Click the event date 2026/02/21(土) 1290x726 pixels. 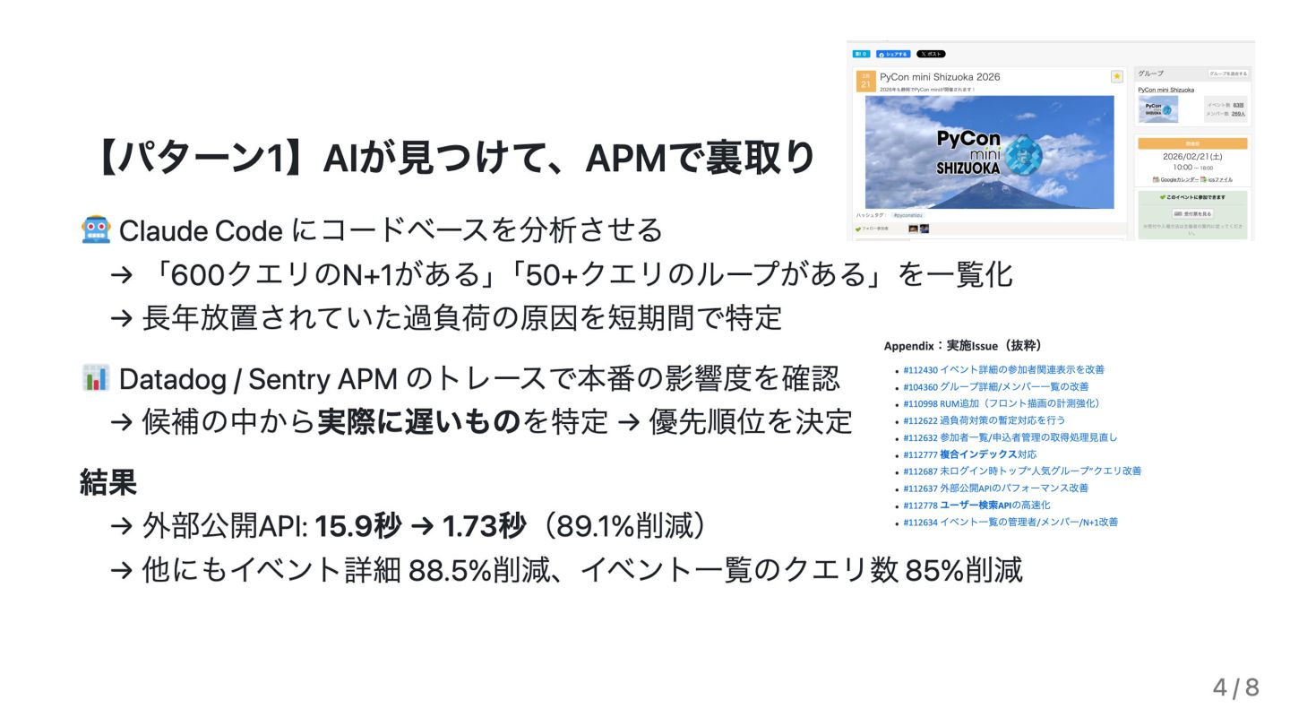[x=1192, y=156]
